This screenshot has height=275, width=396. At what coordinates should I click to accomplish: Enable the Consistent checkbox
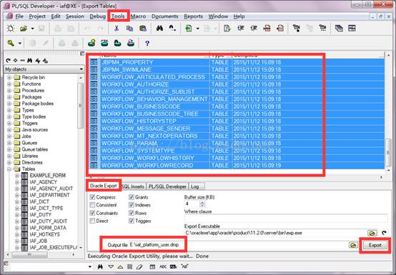(92, 205)
